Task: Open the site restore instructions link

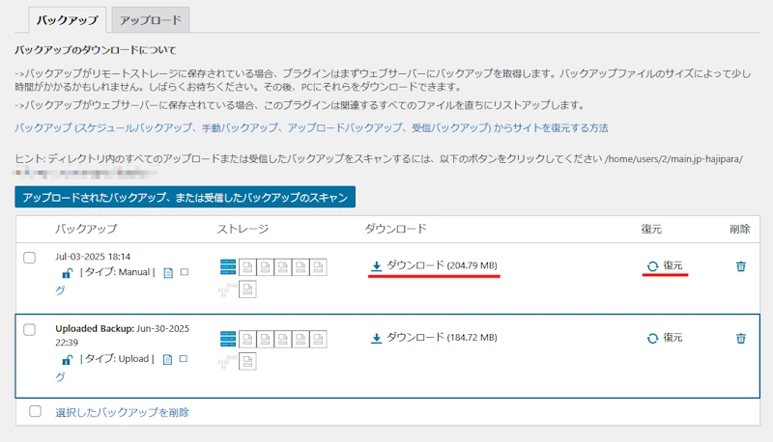Action: 311,127
